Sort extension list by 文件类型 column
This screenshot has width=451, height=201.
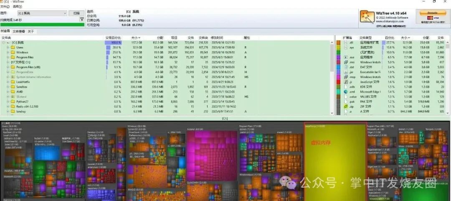(x=365, y=37)
